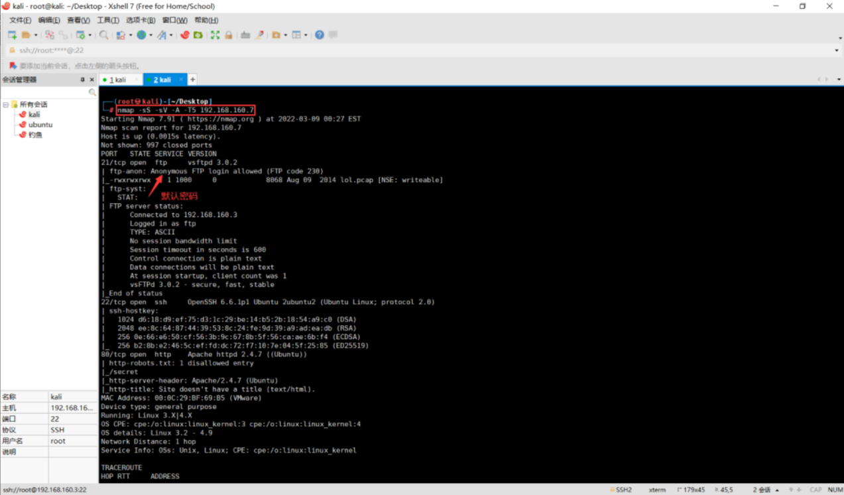844x495 pixels.
Task: Click the globe encoding toolbar icon
Action: [141, 35]
